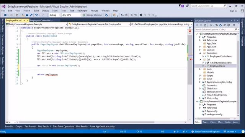This screenshot has width=245, height=137.
Task: Open the Google Chrome browser dropdown arrow
Action: (103, 15)
